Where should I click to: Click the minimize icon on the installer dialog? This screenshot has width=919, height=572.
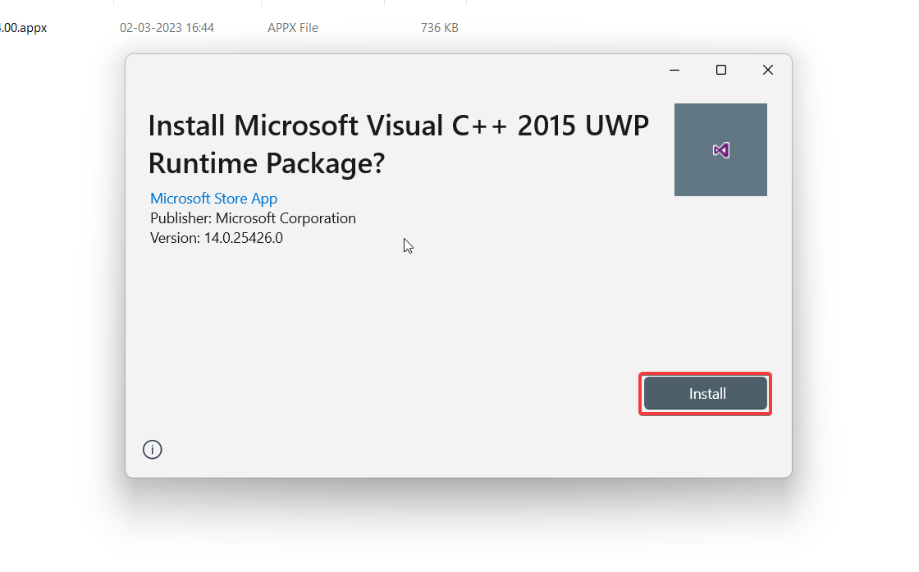click(x=674, y=70)
